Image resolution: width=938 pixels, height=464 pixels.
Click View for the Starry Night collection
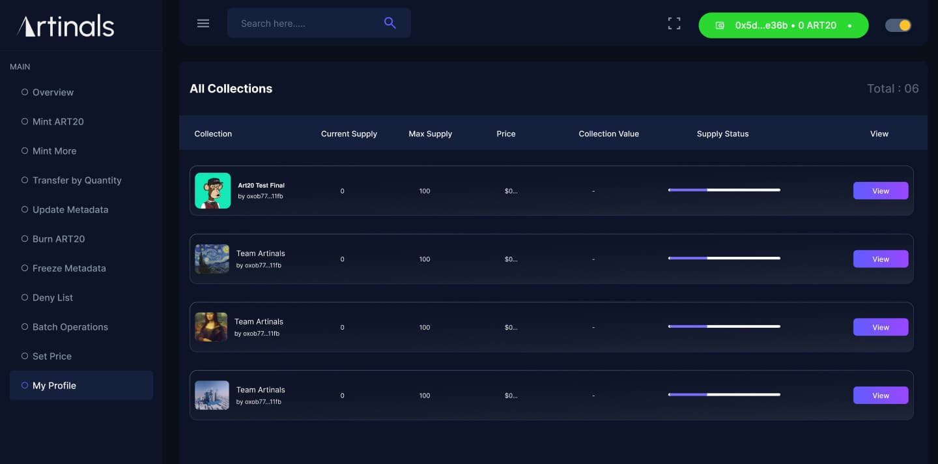pos(881,259)
